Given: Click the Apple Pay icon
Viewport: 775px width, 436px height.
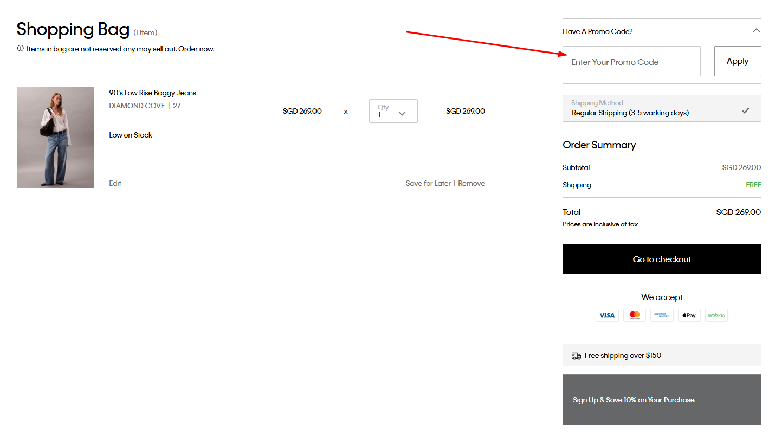Looking at the screenshot, I should (x=689, y=315).
